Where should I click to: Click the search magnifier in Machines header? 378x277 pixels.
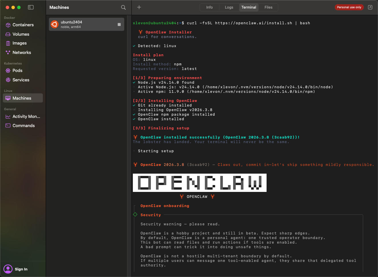123,7
